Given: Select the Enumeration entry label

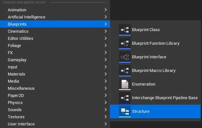Looking at the screenshot, I should 144,84.
